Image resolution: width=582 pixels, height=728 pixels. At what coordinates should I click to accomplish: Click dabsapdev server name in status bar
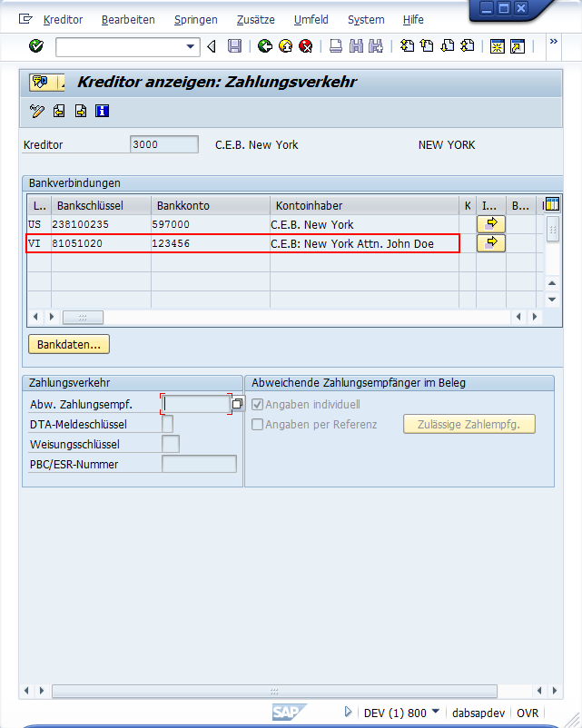point(478,713)
